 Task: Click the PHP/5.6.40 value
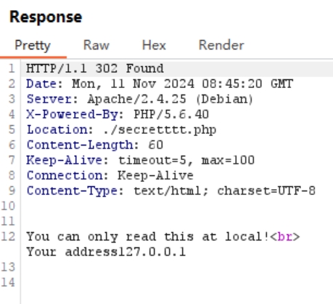coord(171,114)
